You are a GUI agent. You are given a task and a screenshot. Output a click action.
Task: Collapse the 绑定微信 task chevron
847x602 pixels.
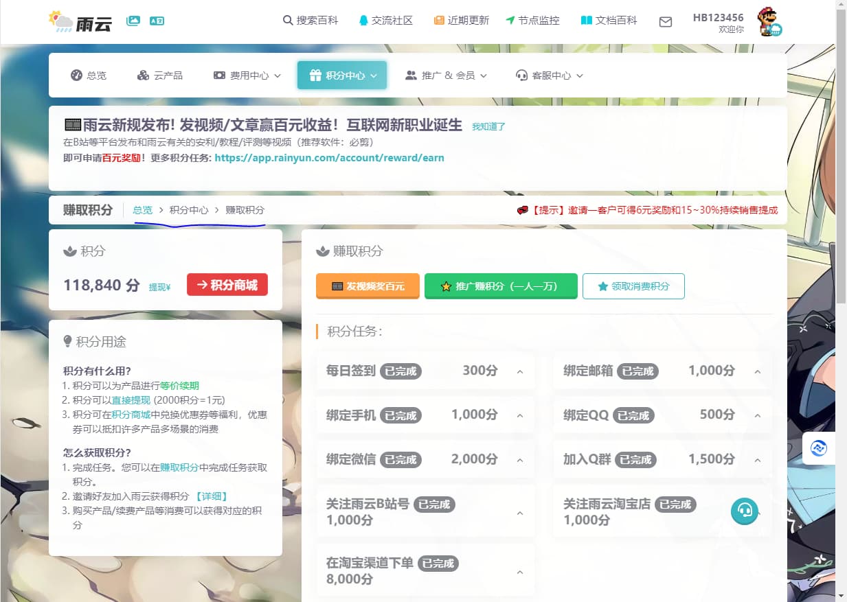[x=520, y=460]
